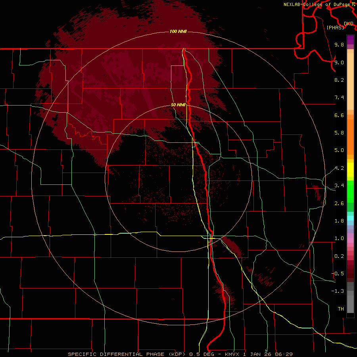Click the 6.6 value on color scale
Image resolution: width=357 pixels, height=357 pixels.
tap(339, 115)
